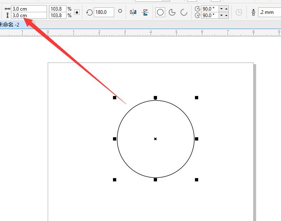Viewport: 281px width, 221px height.
Task: Click the outline pen nib icon
Action: click(253, 12)
